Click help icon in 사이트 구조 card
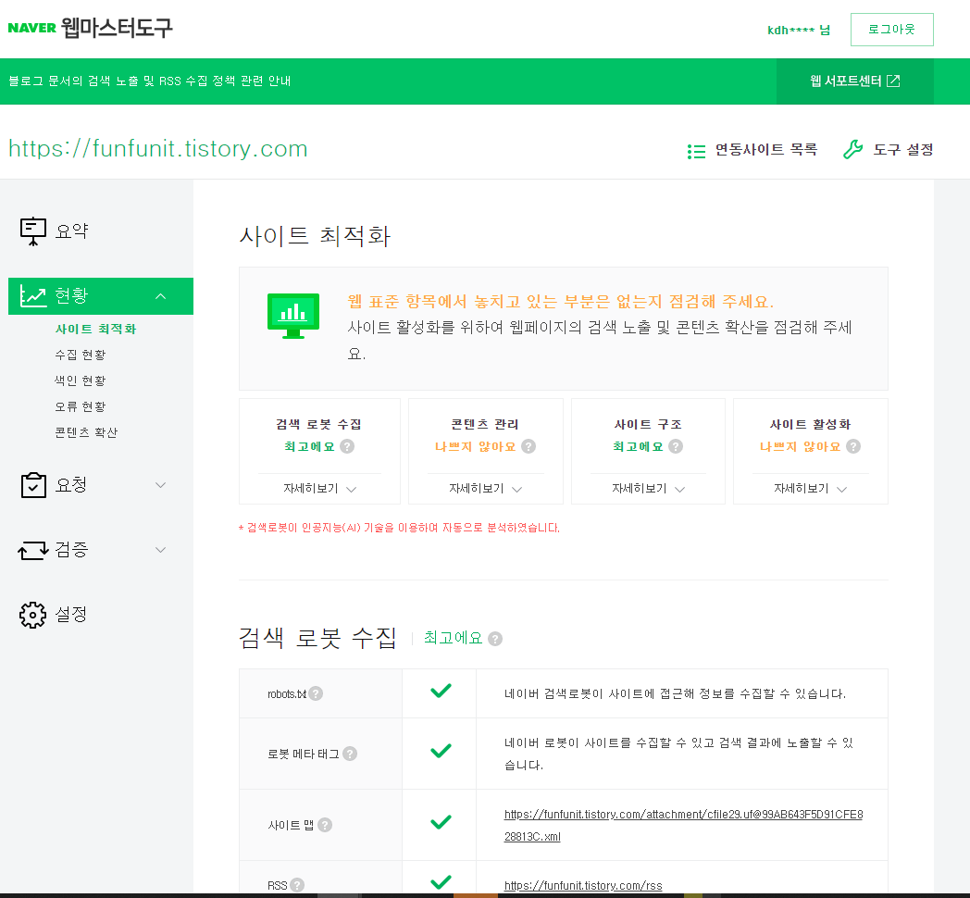Image resolution: width=970 pixels, height=898 pixels. point(676,446)
